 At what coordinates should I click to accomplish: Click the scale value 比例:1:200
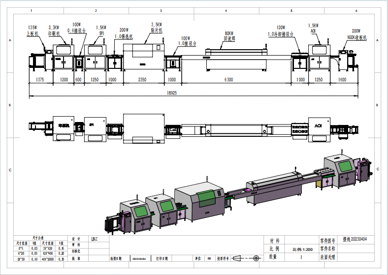coord(301,249)
